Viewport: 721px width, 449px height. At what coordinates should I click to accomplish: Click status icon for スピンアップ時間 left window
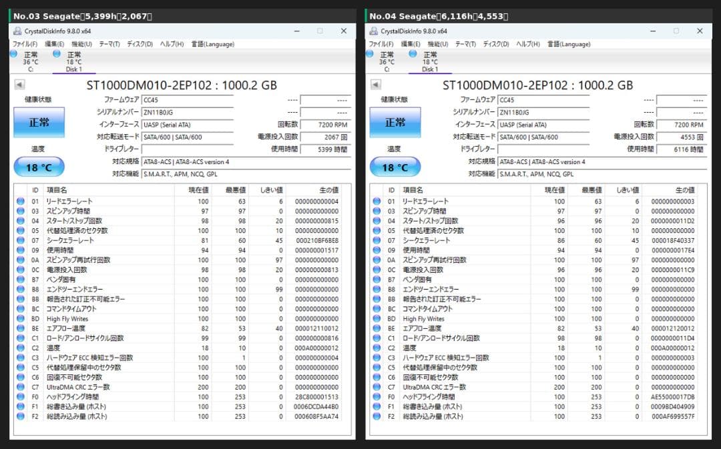(x=21, y=211)
